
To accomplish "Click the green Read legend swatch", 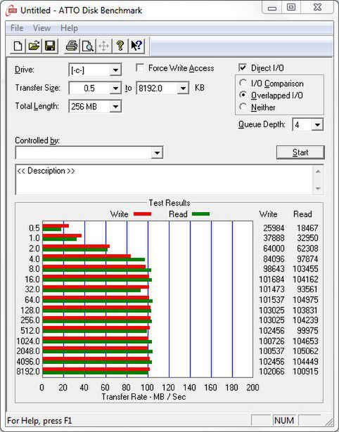I will (x=201, y=214).
